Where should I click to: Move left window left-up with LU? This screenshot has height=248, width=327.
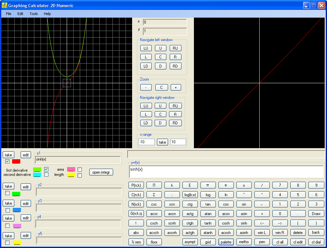tap(146, 48)
